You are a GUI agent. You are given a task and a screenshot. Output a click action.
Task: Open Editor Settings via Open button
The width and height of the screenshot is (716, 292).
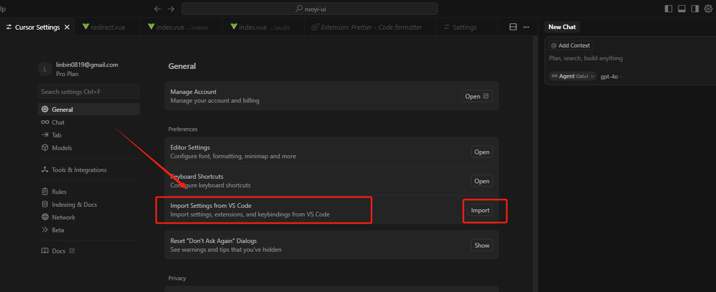(482, 152)
